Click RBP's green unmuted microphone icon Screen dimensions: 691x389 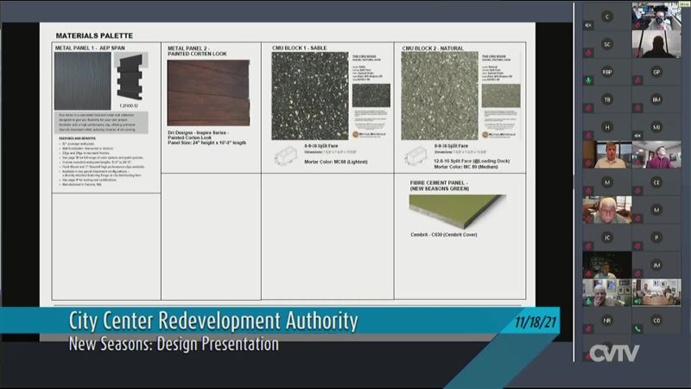(x=588, y=80)
